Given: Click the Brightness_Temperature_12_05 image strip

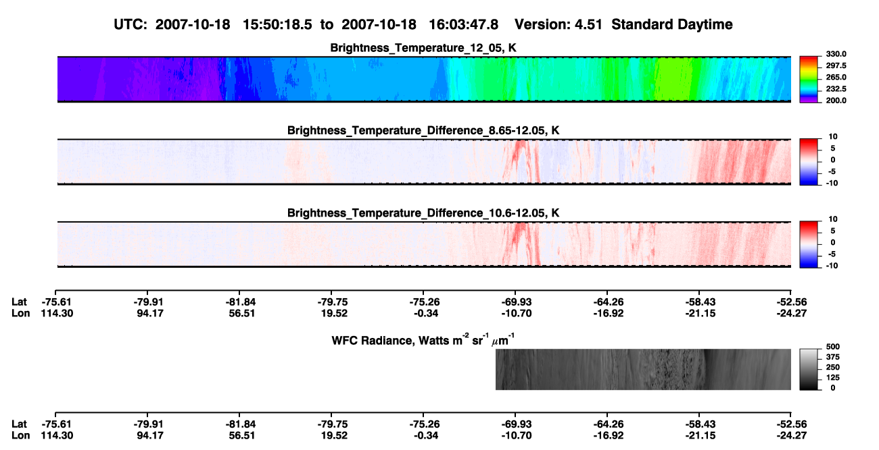Looking at the screenshot, I should tap(424, 79).
